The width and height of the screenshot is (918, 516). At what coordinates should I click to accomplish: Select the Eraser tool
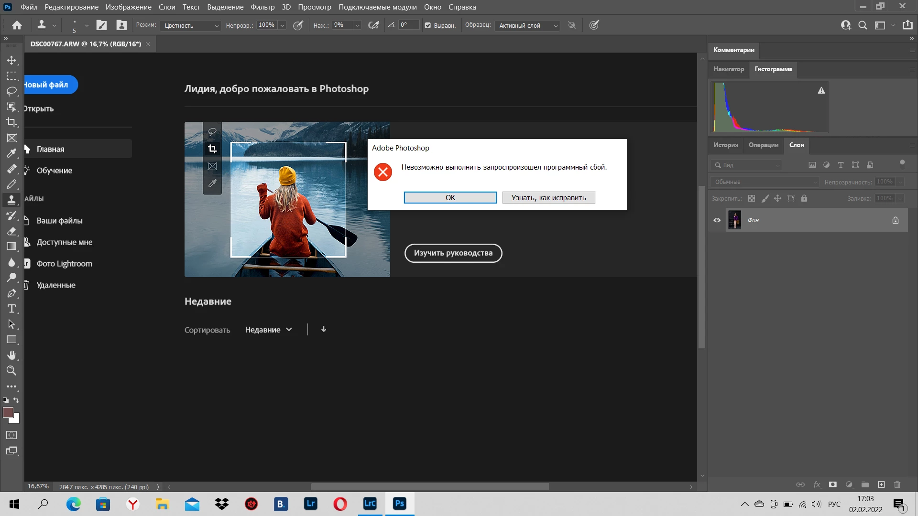pyautogui.click(x=11, y=231)
